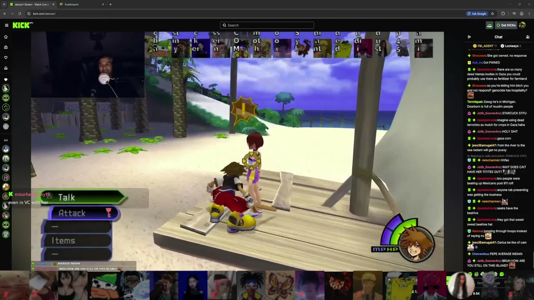Open the Chrome three-dot menu
Image resolution: width=534 pixels, height=300 pixels.
pos(529,13)
